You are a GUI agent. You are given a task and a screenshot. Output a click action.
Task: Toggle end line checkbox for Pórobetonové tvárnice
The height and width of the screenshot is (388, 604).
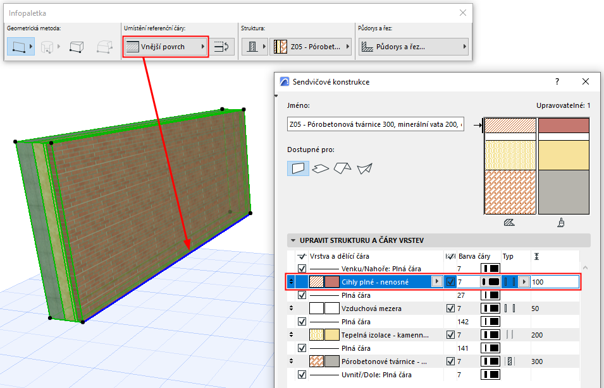click(x=451, y=361)
